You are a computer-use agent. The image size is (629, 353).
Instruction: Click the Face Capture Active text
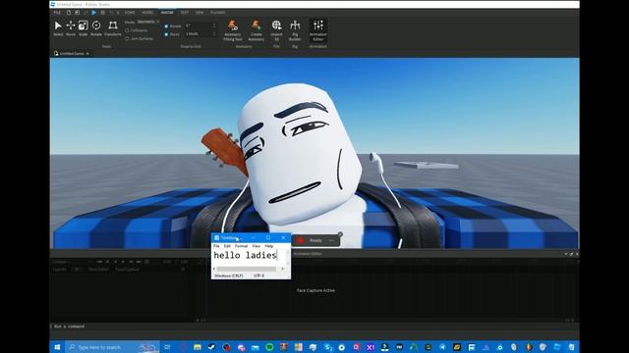315,290
